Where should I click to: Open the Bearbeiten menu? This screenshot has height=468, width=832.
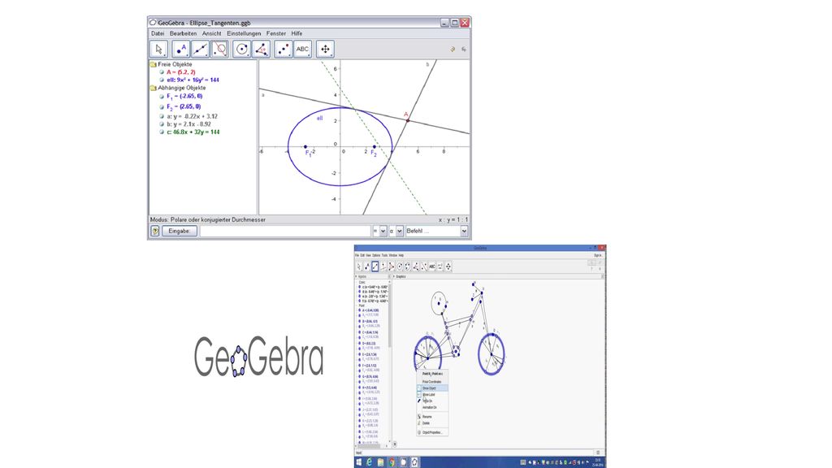(x=183, y=33)
